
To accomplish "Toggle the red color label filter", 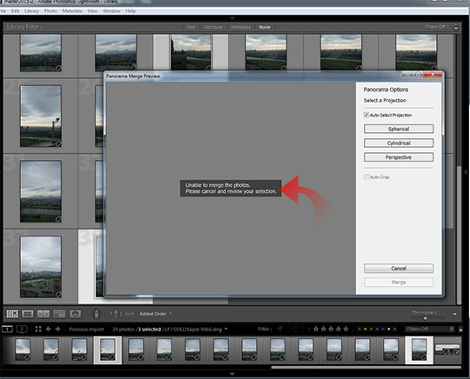I will coord(359,329).
